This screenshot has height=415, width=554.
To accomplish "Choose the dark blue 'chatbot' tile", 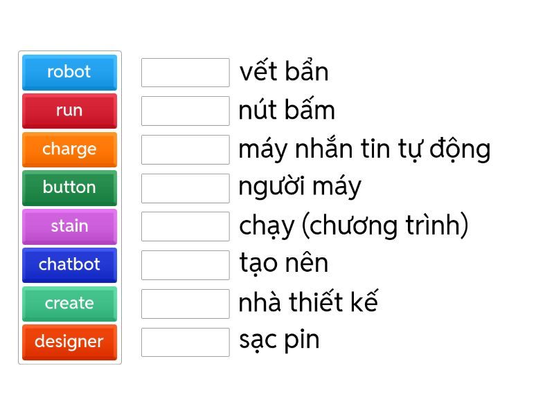I will click(x=69, y=264).
